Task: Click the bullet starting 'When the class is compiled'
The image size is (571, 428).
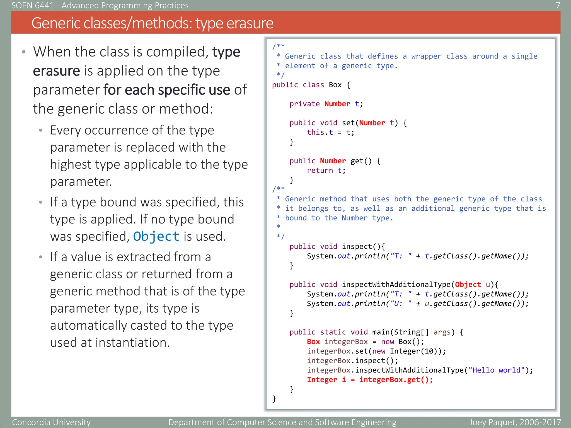Action: coord(140,80)
